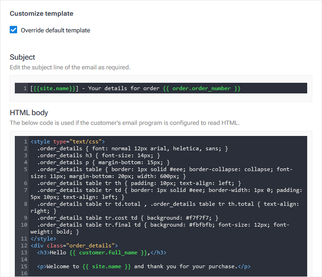Click the .order_details h3 font-size line
Screen dimensions: 322x277
tap(99, 155)
